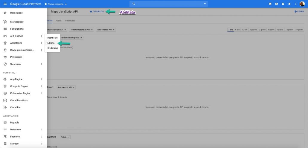The height and width of the screenshot is (148, 308).
Task: Click the Google Cloud Platform logo
Action: pos(25,4)
